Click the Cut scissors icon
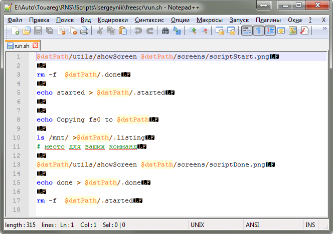333x234 pixels. (x=100, y=31)
